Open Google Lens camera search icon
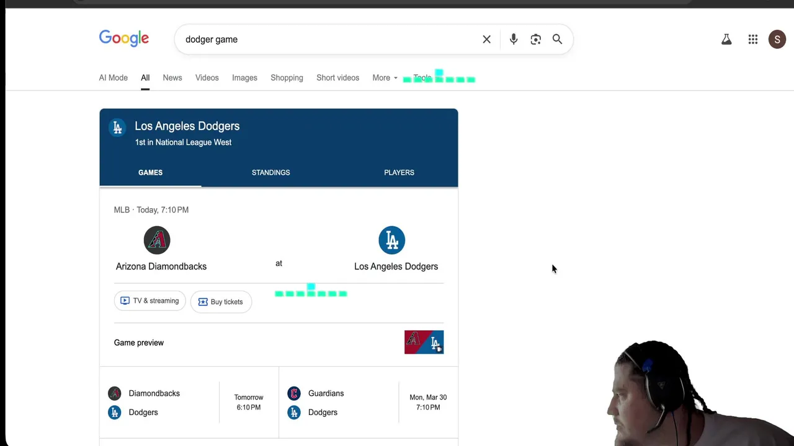This screenshot has height=446, width=794. click(536, 40)
